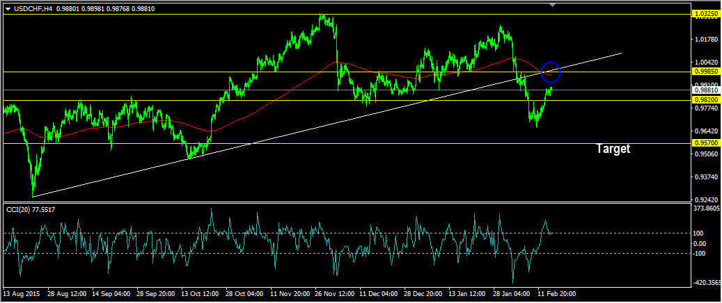
Task: Click the 28 Oct 04:00 date label
Action: 246,293
